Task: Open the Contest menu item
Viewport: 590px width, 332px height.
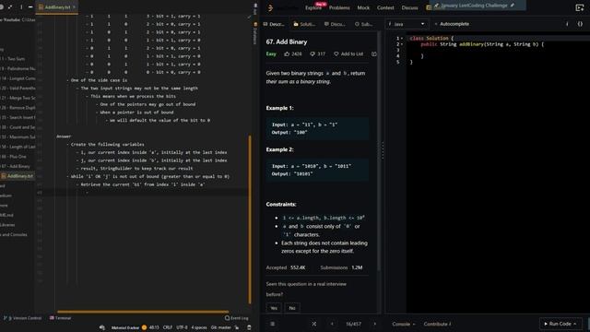Action: point(385,7)
